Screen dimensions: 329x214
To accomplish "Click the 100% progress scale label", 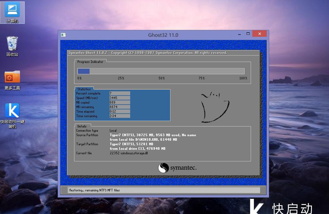I will coord(243,78).
